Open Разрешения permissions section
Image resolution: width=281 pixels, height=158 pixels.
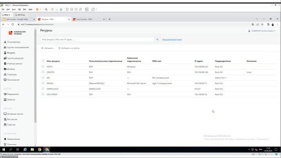click(11, 94)
